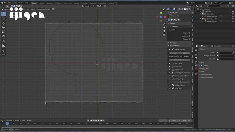Switch to the Sculpting workspace tab
This screenshot has height=132, width=235.
(49, 3)
